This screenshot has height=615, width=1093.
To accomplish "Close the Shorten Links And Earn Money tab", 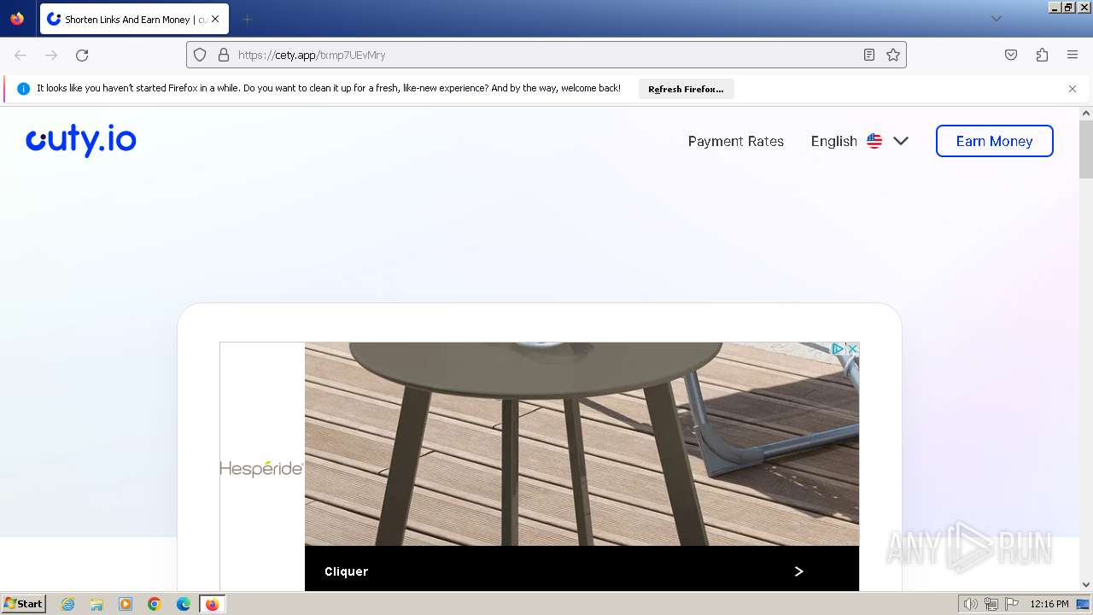I will point(215,19).
